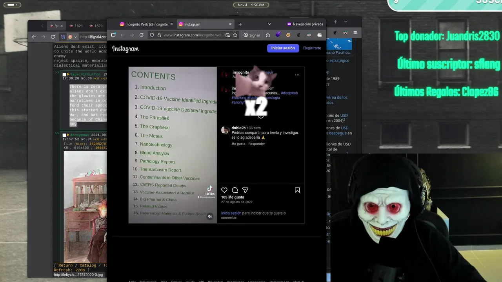502x282 pixels.
Task: Expand tab list chevron in rear right browser
Action: click(x=346, y=22)
